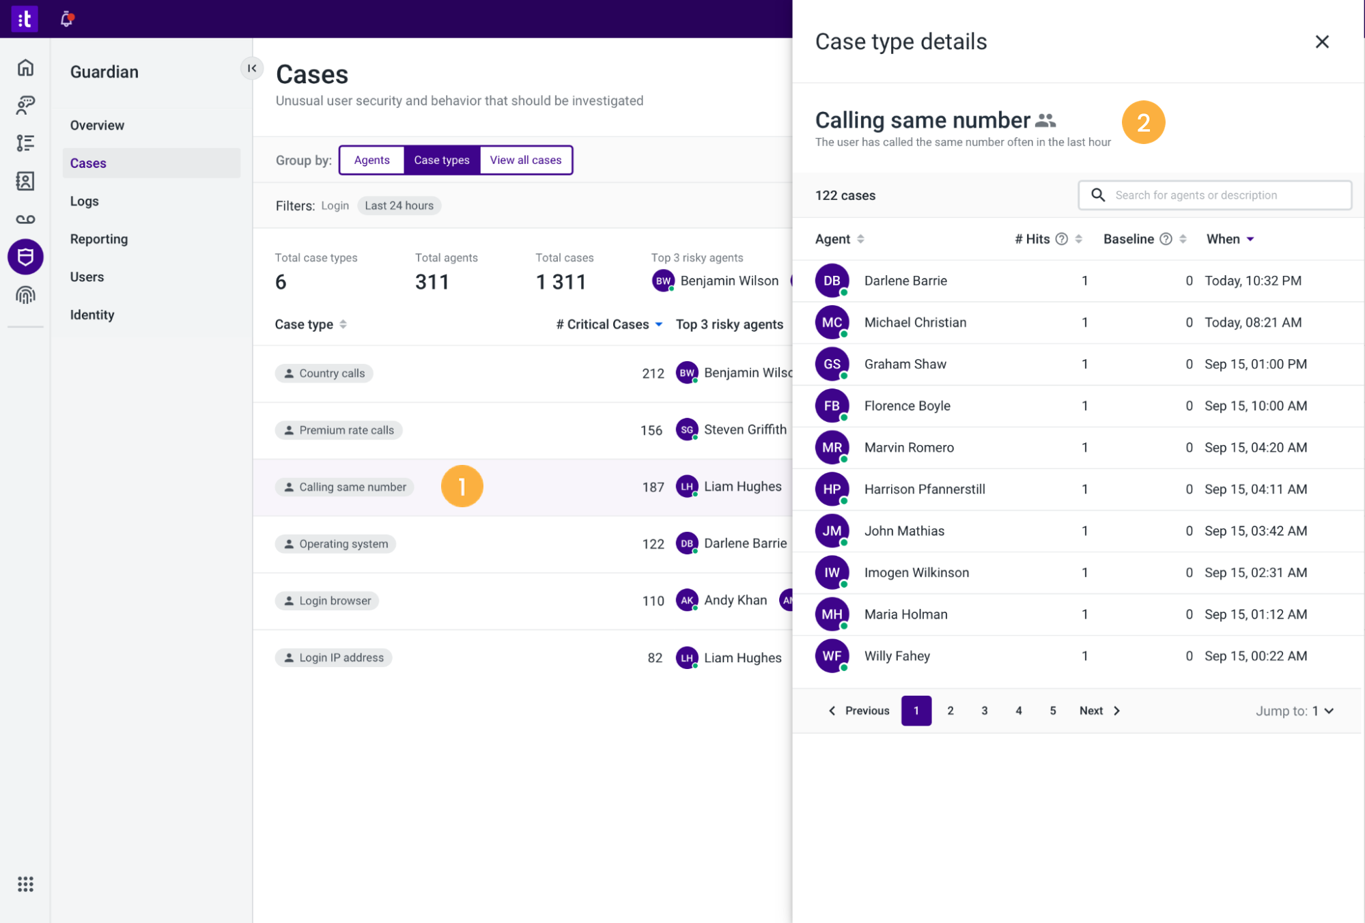This screenshot has width=1365, height=923.
Task: Open the Login browser case type
Action: click(x=327, y=600)
